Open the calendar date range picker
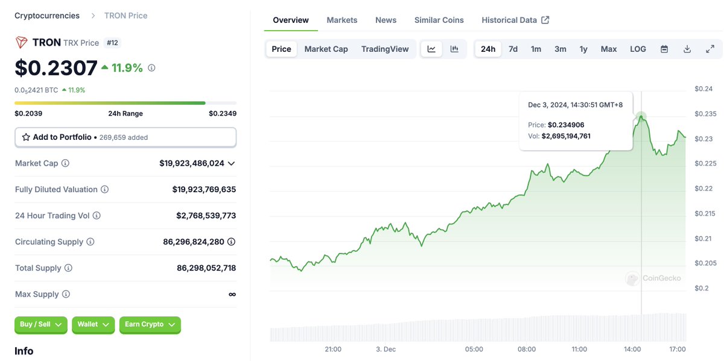The height and width of the screenshot is (361, 724). click(x=664, y=49)
